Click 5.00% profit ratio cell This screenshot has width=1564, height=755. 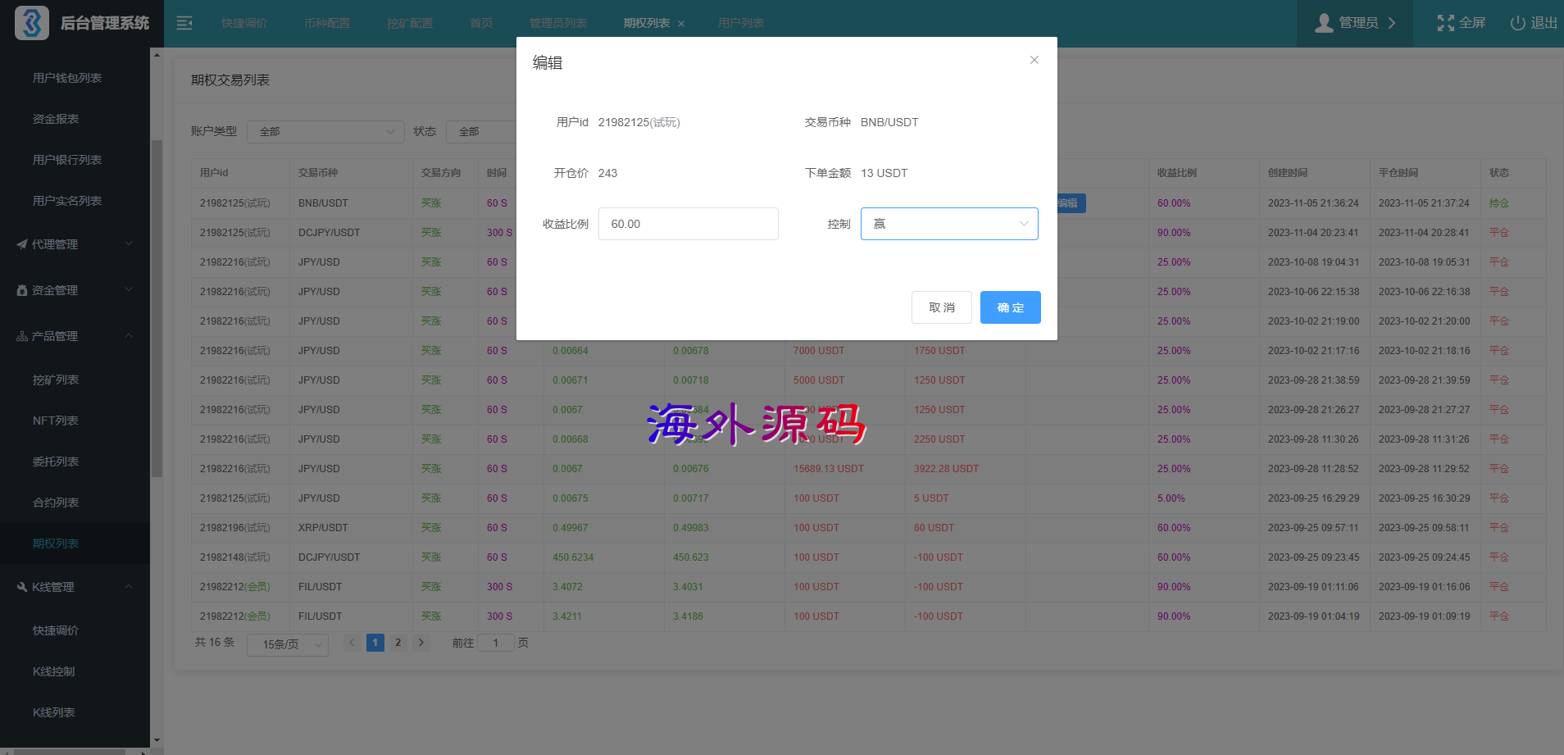point(1171,498)
